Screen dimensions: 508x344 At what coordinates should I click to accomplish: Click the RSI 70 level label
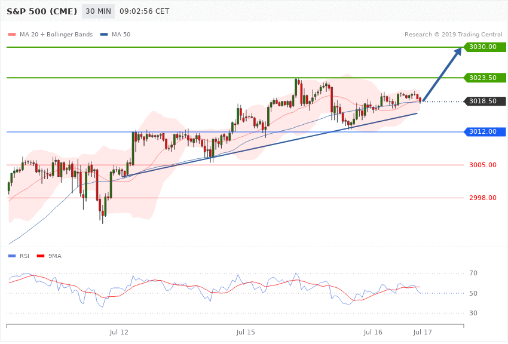tap(473, 273)
